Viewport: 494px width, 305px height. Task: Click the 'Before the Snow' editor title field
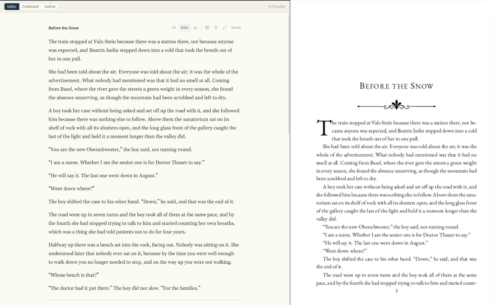click(x=64, y=28)
